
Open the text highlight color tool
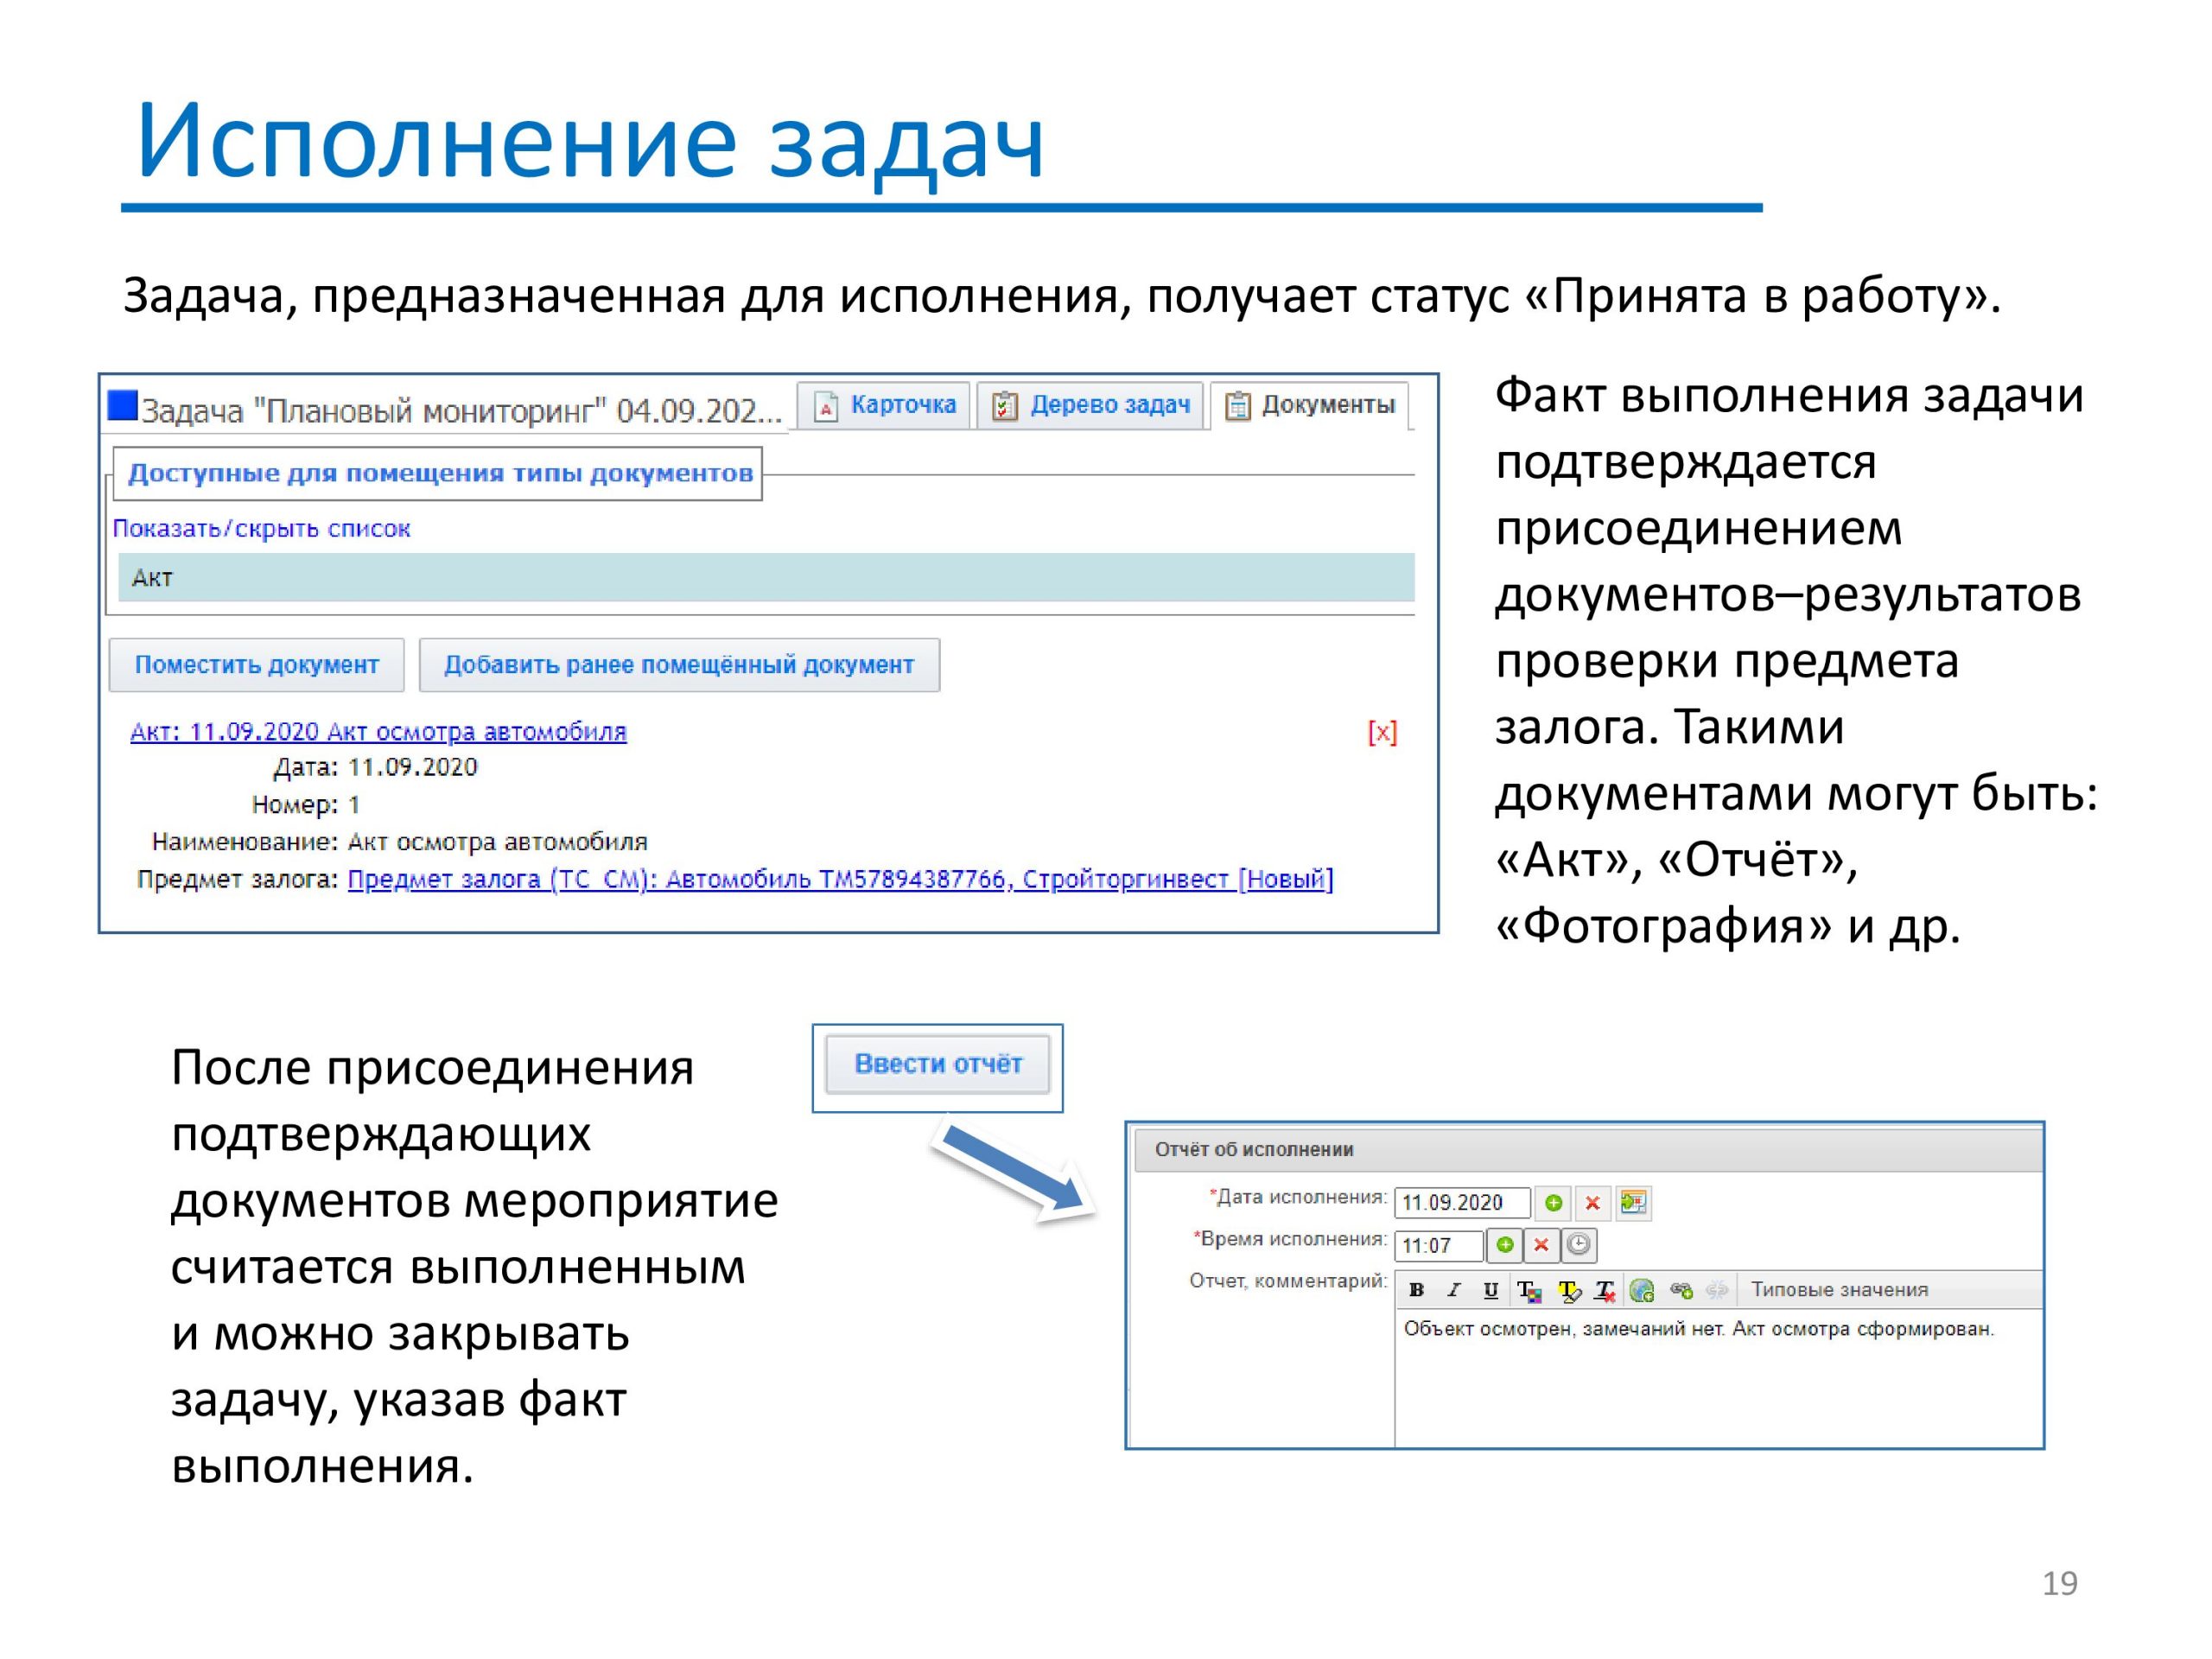(x=1568, y=1291)
